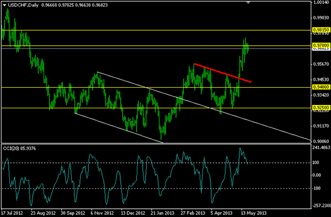Click the 0.98150 yellow price label
Viewport: 331px width, 217px height.
[321, 30]
